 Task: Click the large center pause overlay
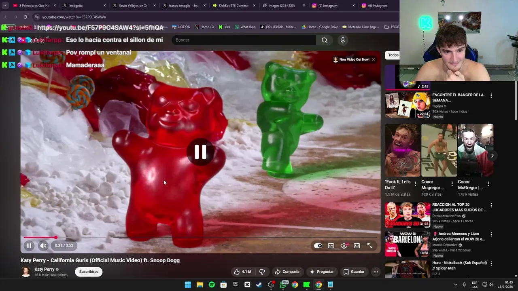tap(200, 152)
